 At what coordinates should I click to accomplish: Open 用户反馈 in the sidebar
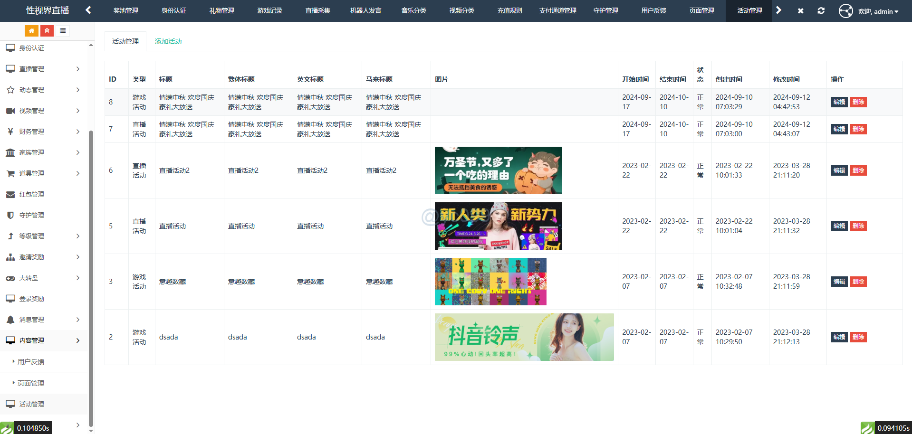coord(31,362)
